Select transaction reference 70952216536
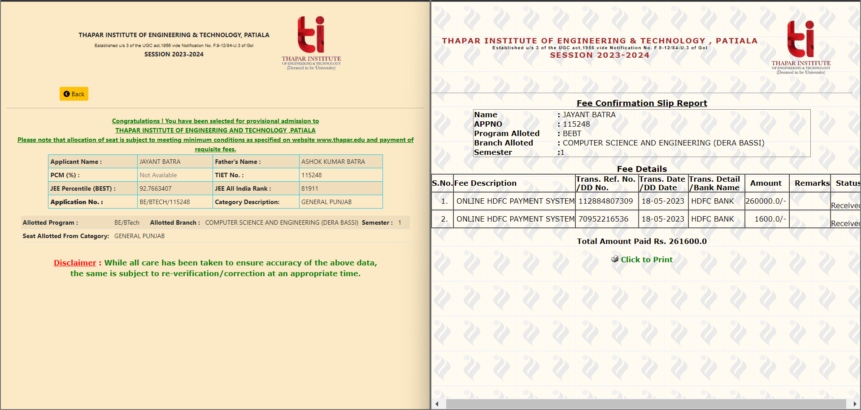This screenshot has width=861, height=410. (x=604, y=219)
